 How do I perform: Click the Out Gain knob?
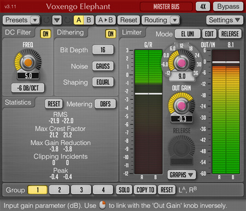181,106
